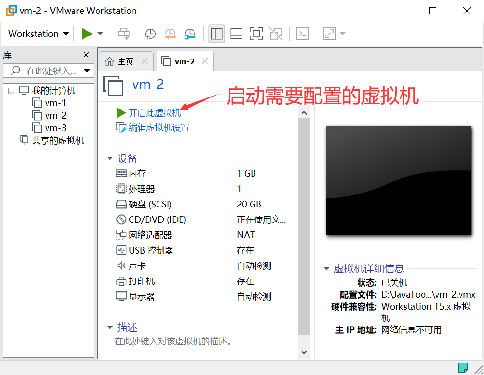Open the power options dropdown arrow
484x375 pixels.
[x=100, y=34]
